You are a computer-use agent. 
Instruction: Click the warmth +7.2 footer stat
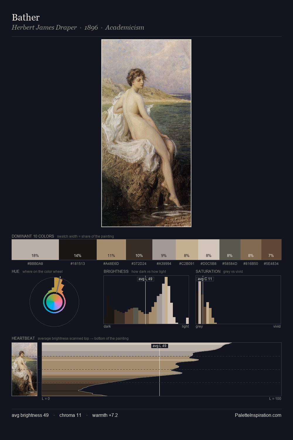pyautogui.click(x=105, y=415)
